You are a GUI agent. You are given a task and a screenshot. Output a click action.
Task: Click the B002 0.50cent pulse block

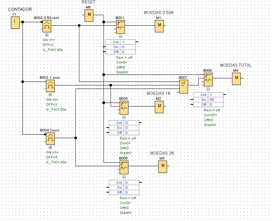47,26
